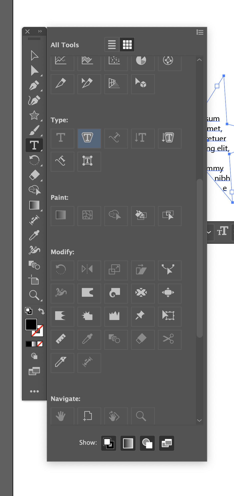Image resolution: width=234 pixels, height=496 pixels.
Task: Switch All Tools to grid view
Action: coord(127,45)
